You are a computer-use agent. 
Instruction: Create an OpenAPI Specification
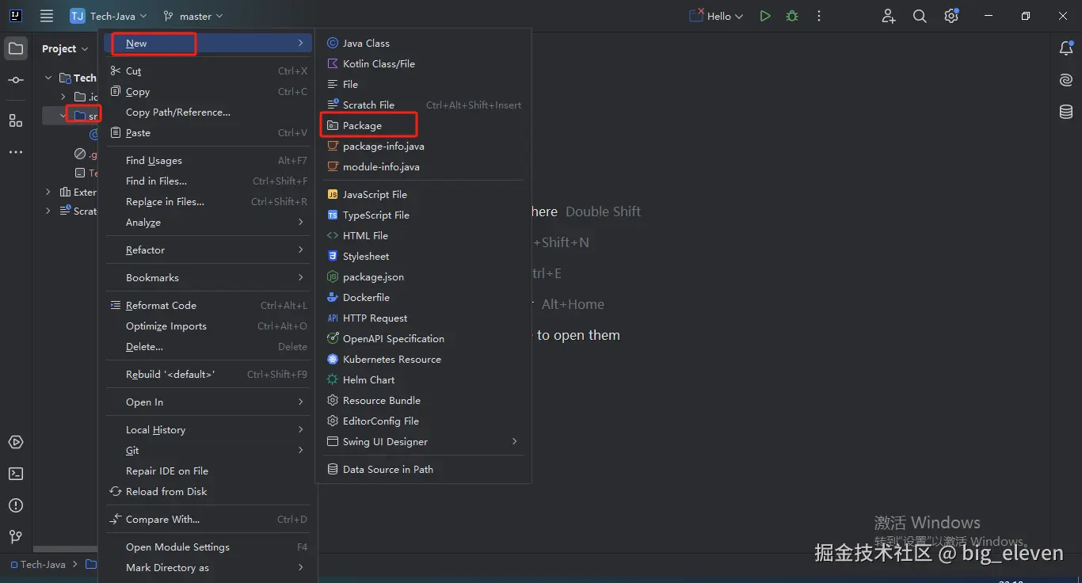click(423, 338)
